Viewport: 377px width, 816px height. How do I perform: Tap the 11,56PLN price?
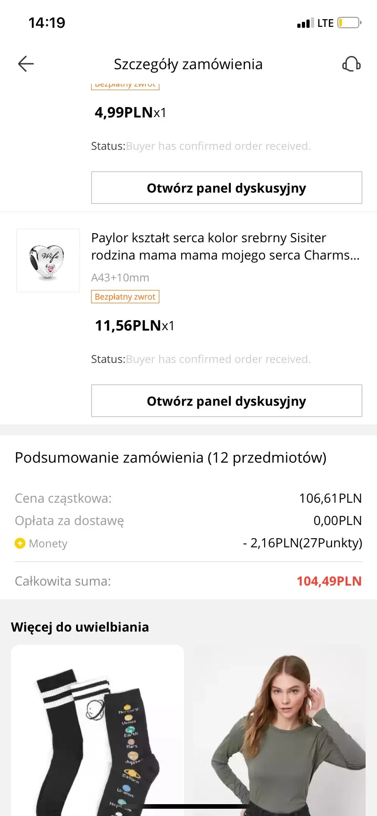[x=128, y=326]
